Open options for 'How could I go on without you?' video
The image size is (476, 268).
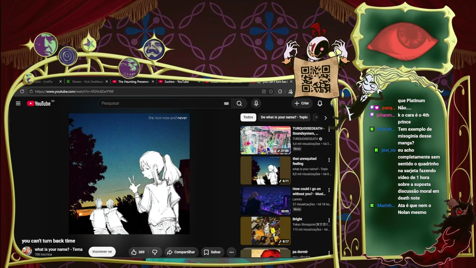pyautogui.click(x=329, y=190)
